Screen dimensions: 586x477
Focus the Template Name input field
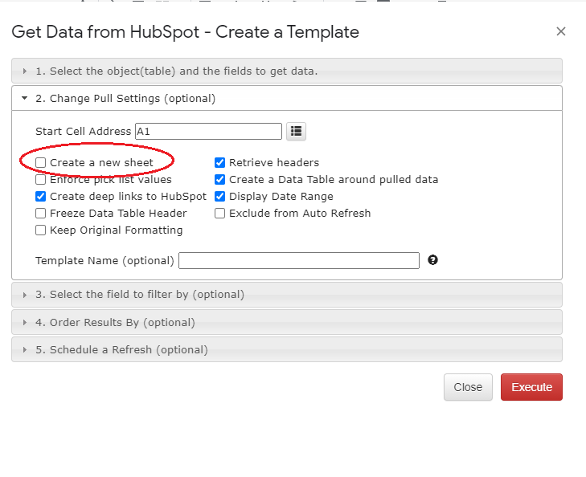click(299, 260)
